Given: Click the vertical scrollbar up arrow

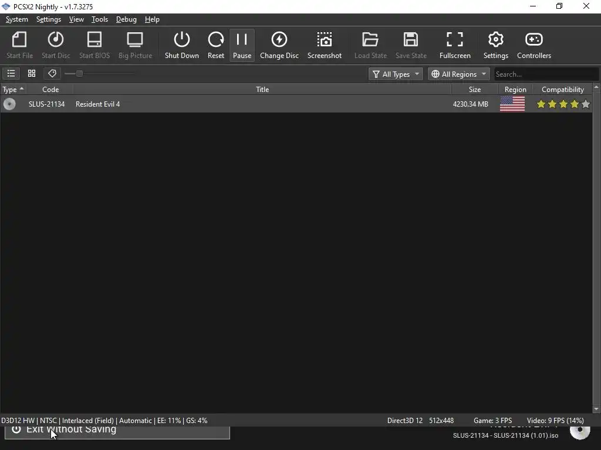Looking at the screenshot, I should [x=596, y=88].
